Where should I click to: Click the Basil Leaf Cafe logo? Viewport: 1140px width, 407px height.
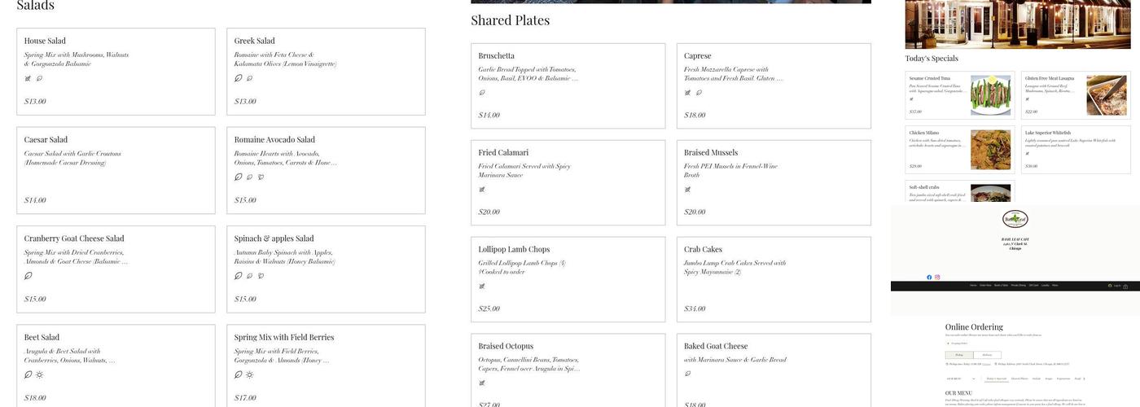click(1015, 219)
